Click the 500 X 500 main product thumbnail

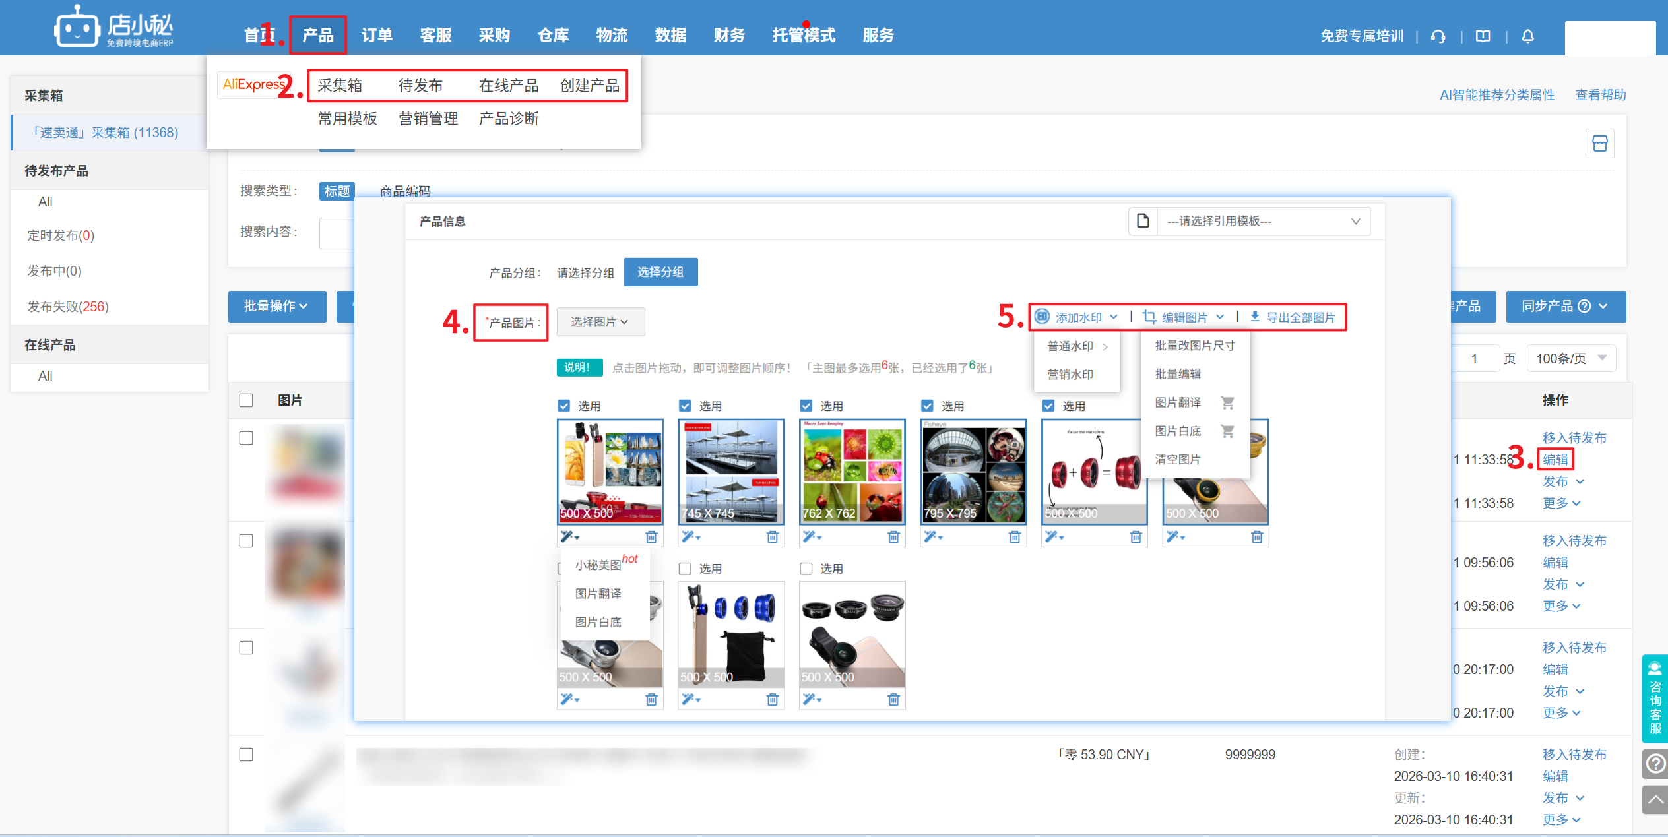click(610, 472)
